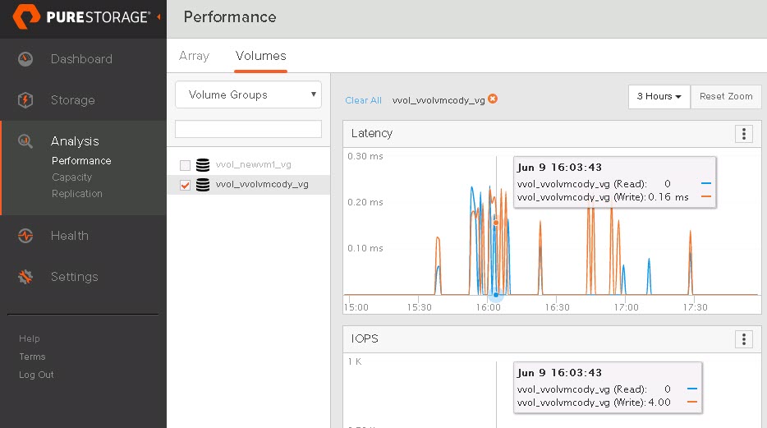Click the orange write latency marker on chart

click(x=496, y=223)
